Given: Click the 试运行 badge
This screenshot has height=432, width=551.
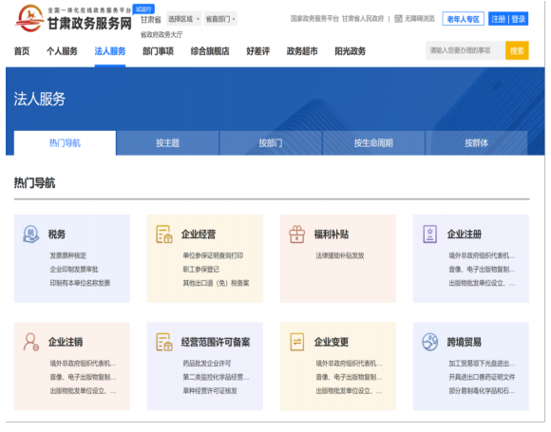Looking at the screenshot, I should click(x=143, y=9).
